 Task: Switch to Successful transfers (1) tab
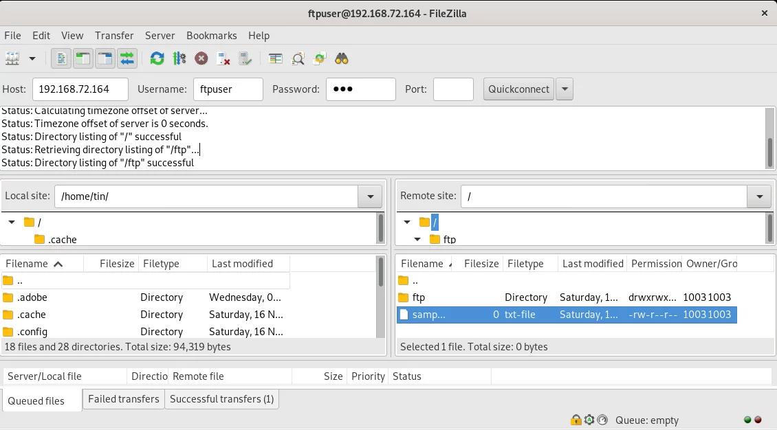221,399
